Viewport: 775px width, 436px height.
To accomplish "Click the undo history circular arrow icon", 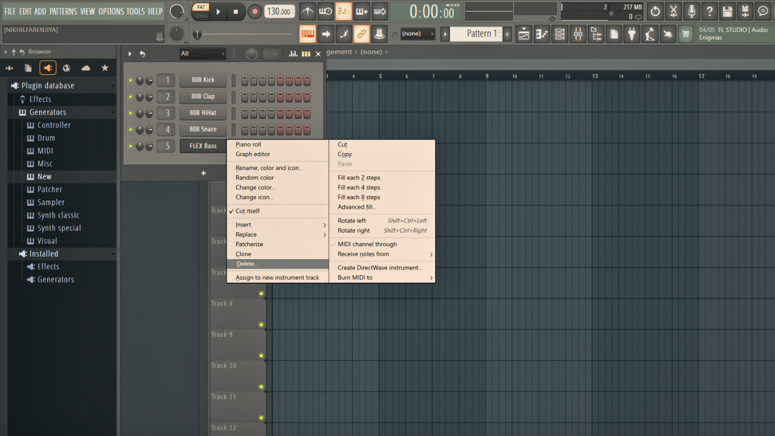I will click(x=656, y=11).
